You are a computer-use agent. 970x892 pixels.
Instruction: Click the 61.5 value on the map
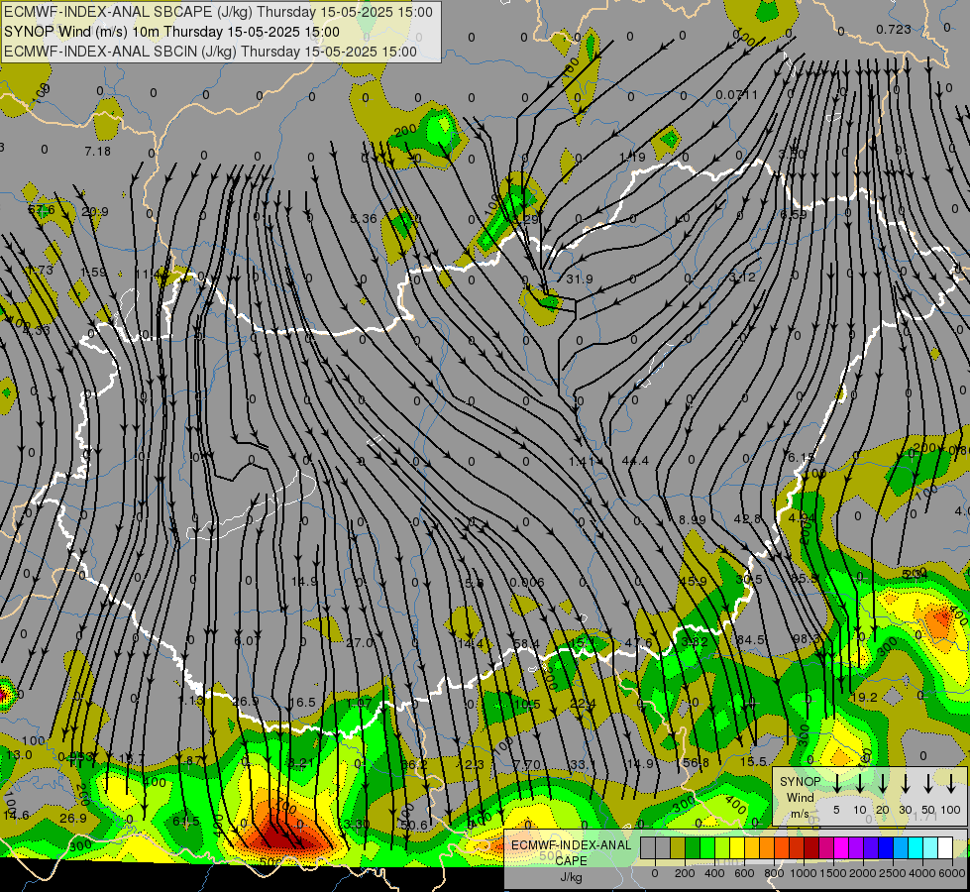pyautogui.click(x=186, y=822)
